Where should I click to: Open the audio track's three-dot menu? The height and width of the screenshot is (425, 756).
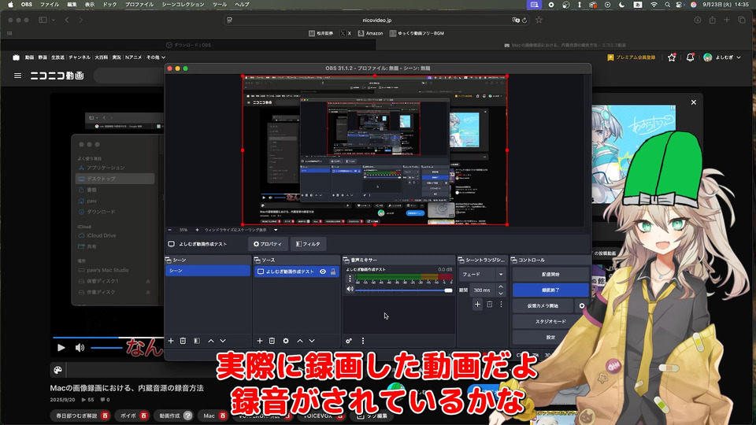click(x=350, y=279)
